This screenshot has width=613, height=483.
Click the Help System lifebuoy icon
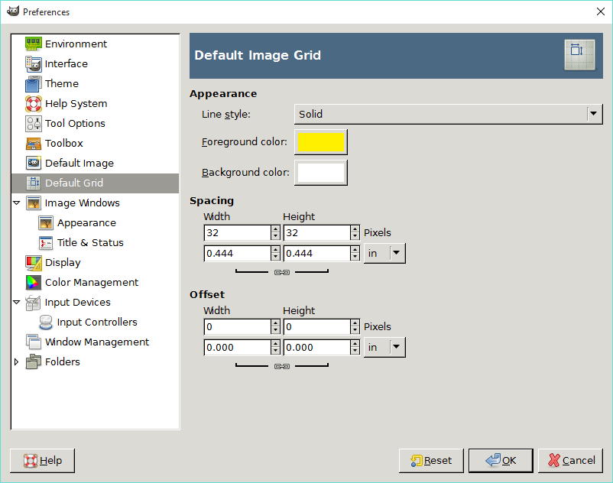click(x=33, y=104)
